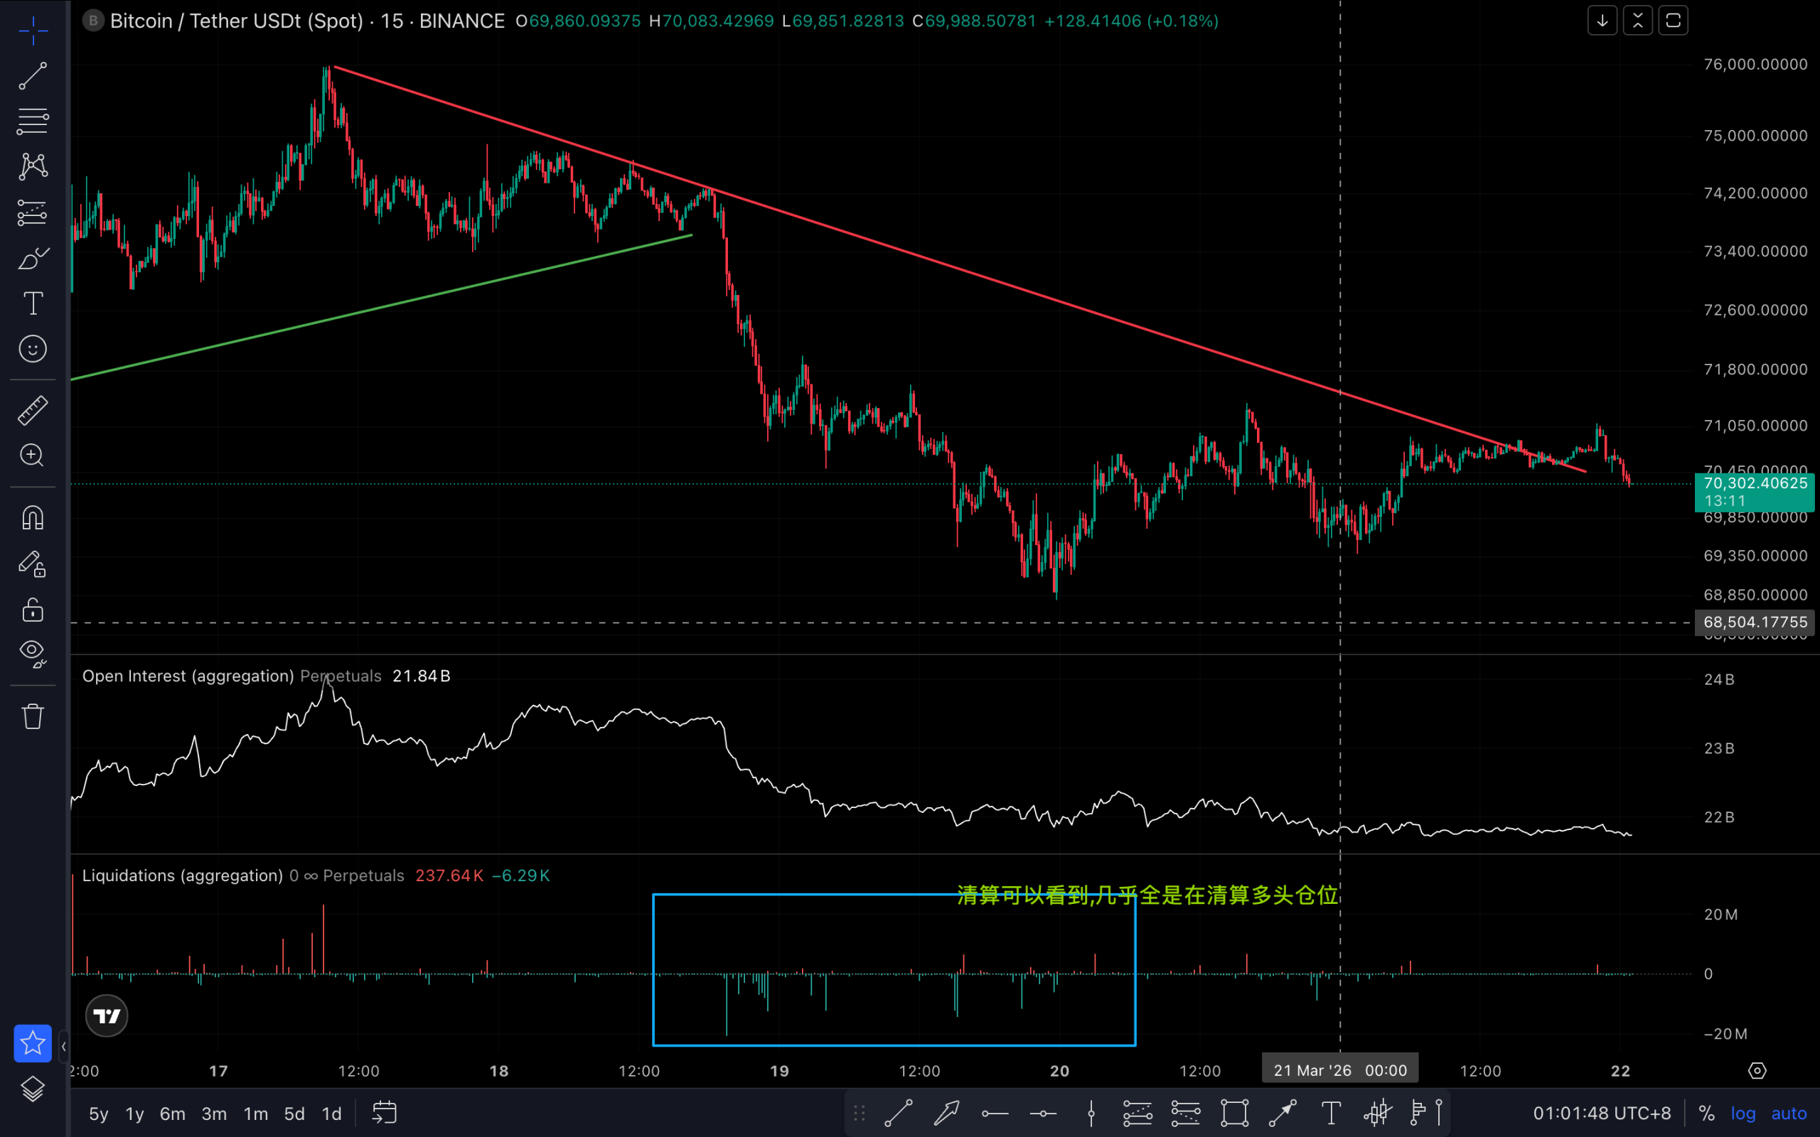
Task: Click the 01:01:48 UTC+8 timezone button
Action: (1602, 1114)
